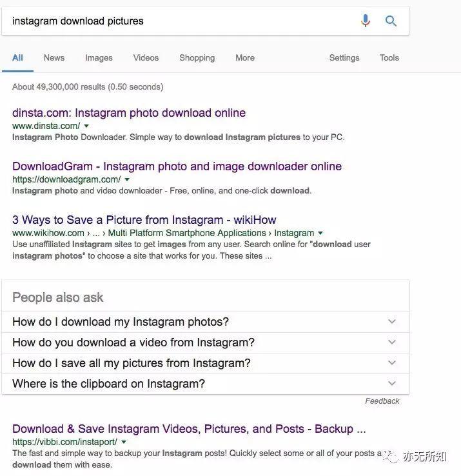Switch to the News tab
The width and height of the screenshot is (461, 476).
pos(54,57)
